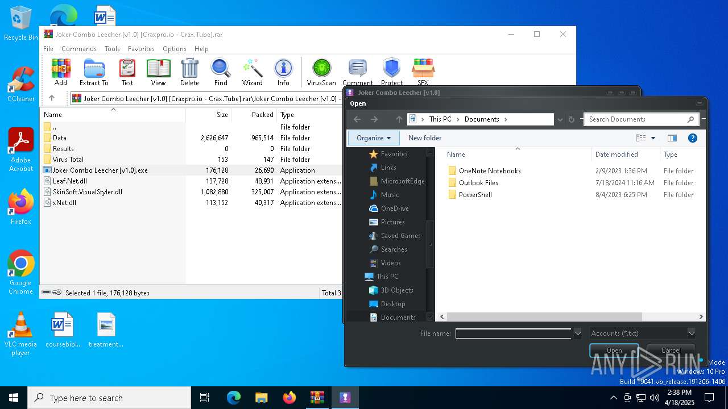Image resolution: width=728 pixels, height=409 pixels.
Task: Cancel the Open dialog
Action: point(671,350)
